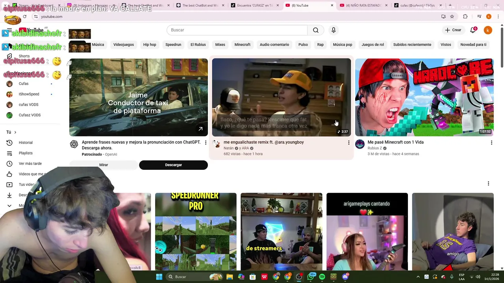This screenshot has height=283, width=504.
Task: Select the Juegos de rol chip
Action: (x=373, y=45)
